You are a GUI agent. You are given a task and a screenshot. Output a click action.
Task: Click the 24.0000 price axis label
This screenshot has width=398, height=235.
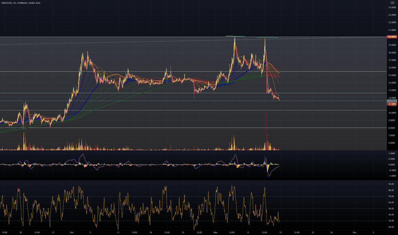point(392,7)
